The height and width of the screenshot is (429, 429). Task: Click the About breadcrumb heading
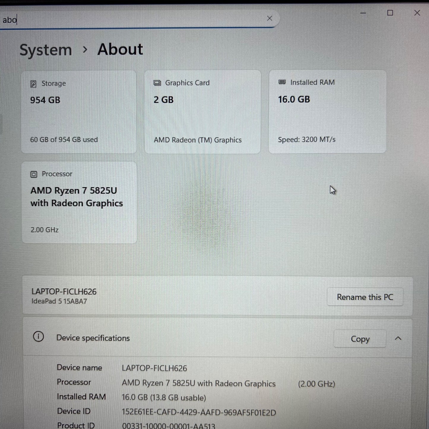coord(120,49)
